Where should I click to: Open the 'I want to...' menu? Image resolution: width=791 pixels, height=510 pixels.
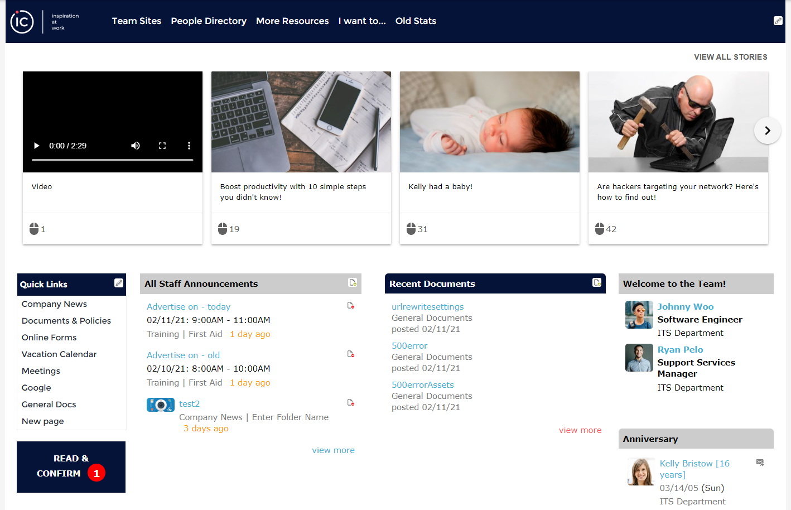coord(361,21)
